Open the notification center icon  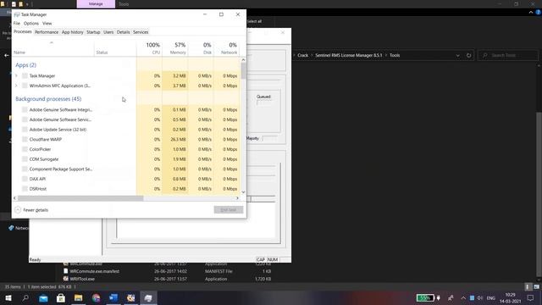(531, 297)
